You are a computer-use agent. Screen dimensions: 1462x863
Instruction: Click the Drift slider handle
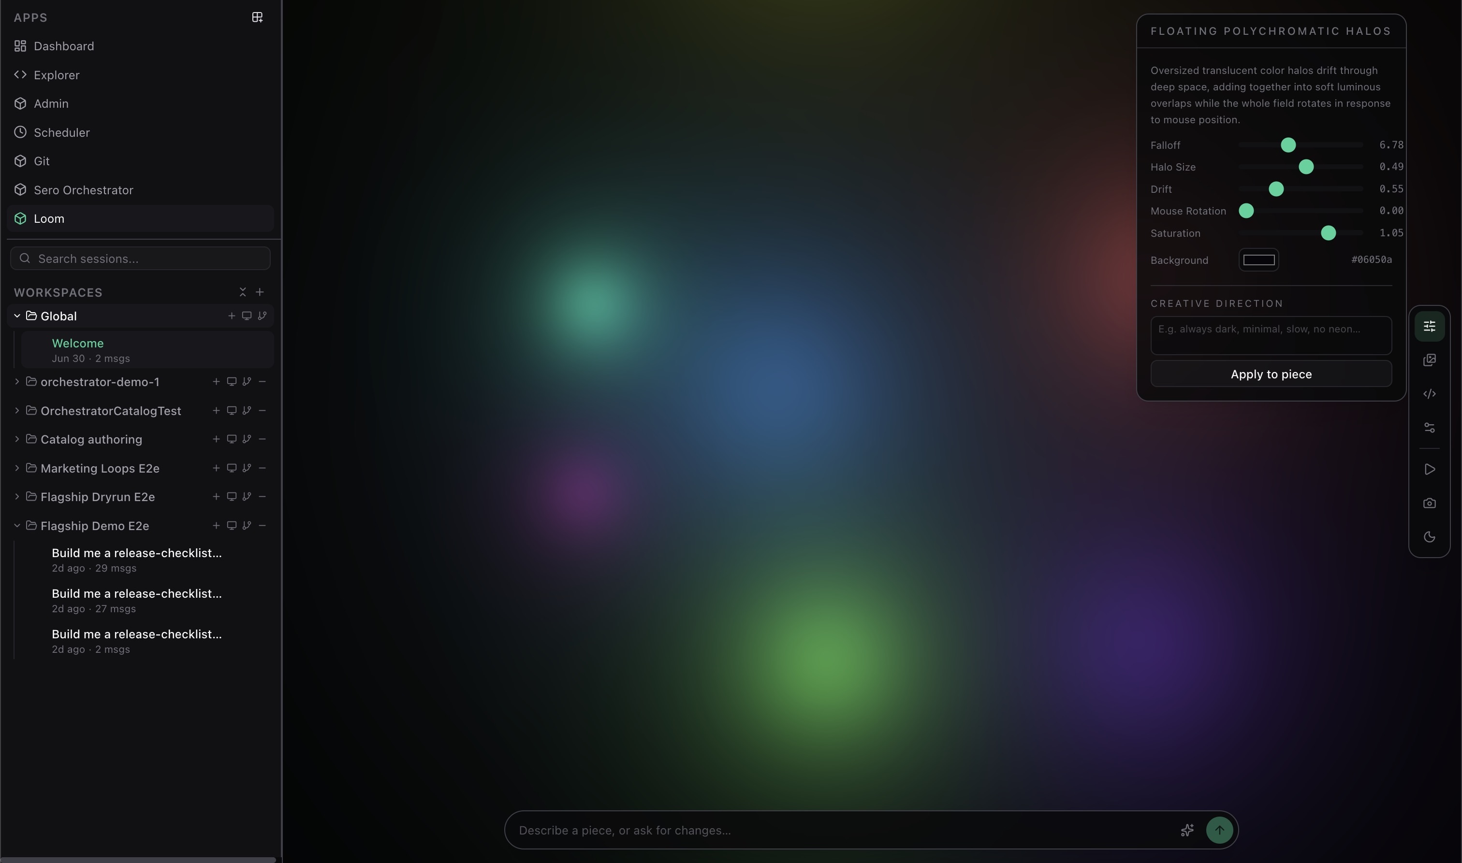point(1276,189)
